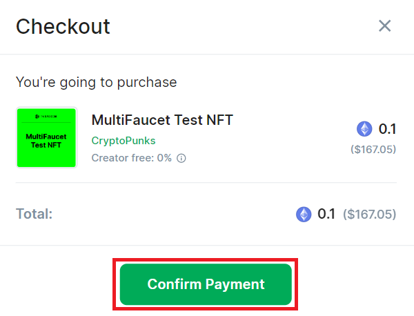Click the "You're going to purchase" text
This screenshot has width=414, height=316.
(x=96, y=82)
